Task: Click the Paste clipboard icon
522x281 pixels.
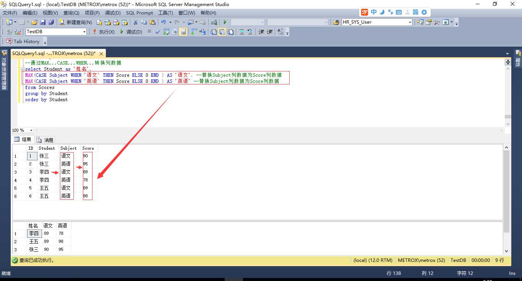Action: pos(152,22)
